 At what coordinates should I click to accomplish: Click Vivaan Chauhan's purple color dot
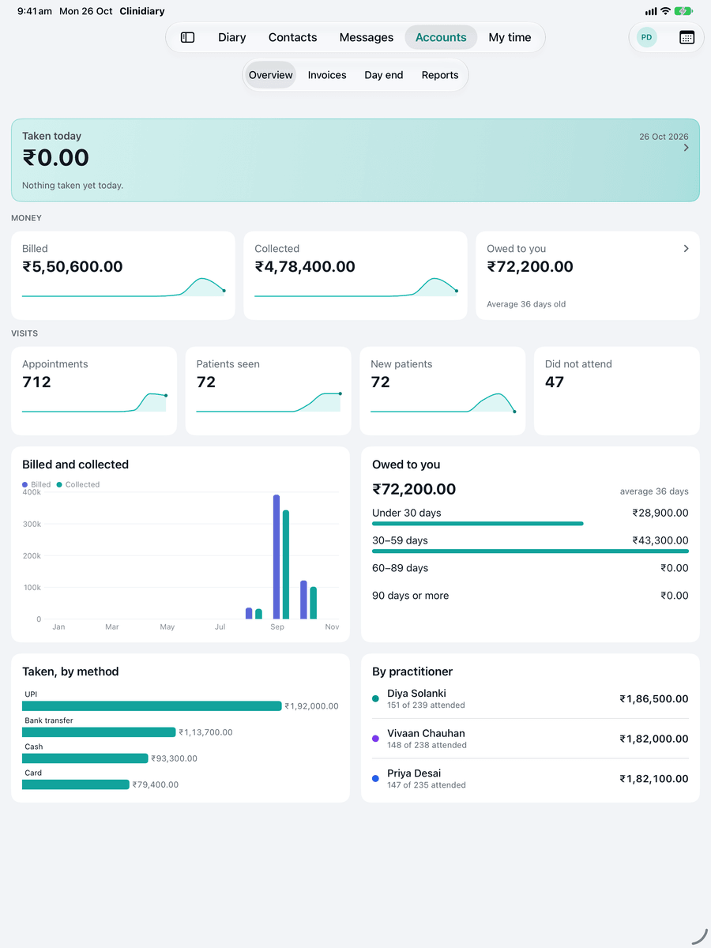click(x=375, y=739)
